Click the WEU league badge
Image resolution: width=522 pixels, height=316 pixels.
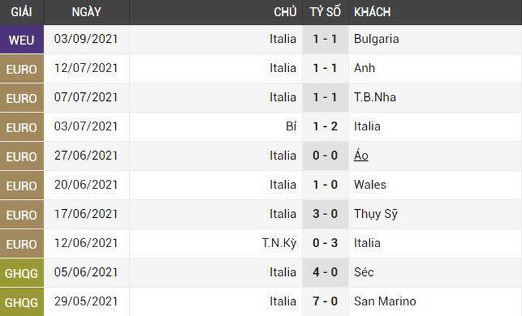click(21, 39)
